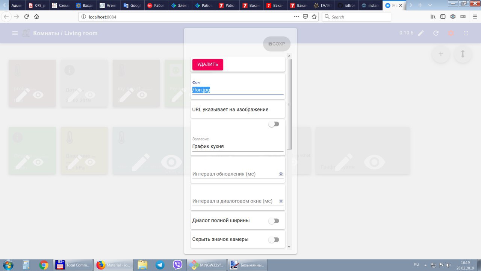Click the Firefox page reload button

pyautogui.click(x=27, y=17)
